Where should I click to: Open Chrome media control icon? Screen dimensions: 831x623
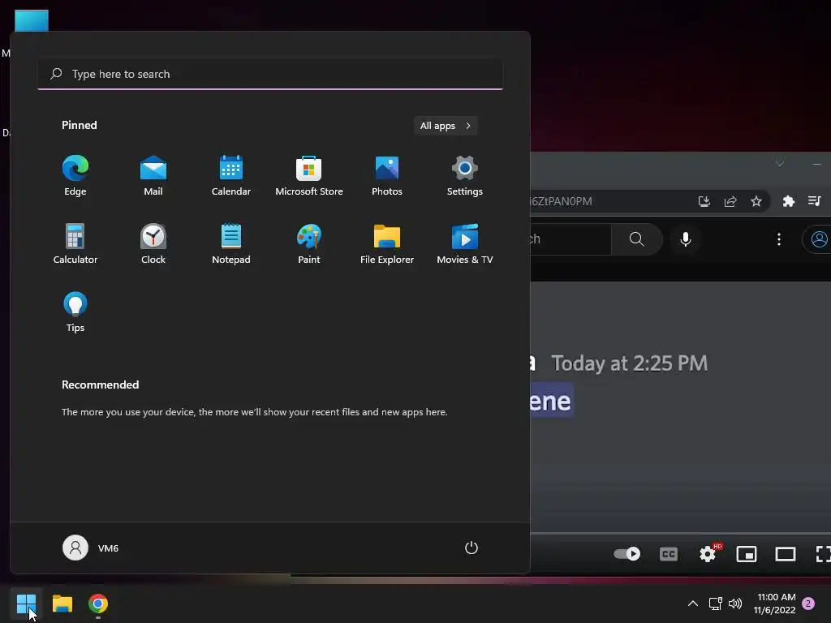coord(815,201)
